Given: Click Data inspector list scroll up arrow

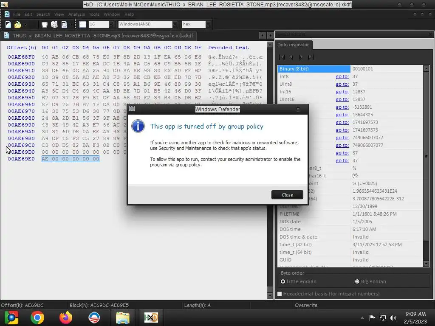Looking at the screenshot, I should tap(427, 68).
